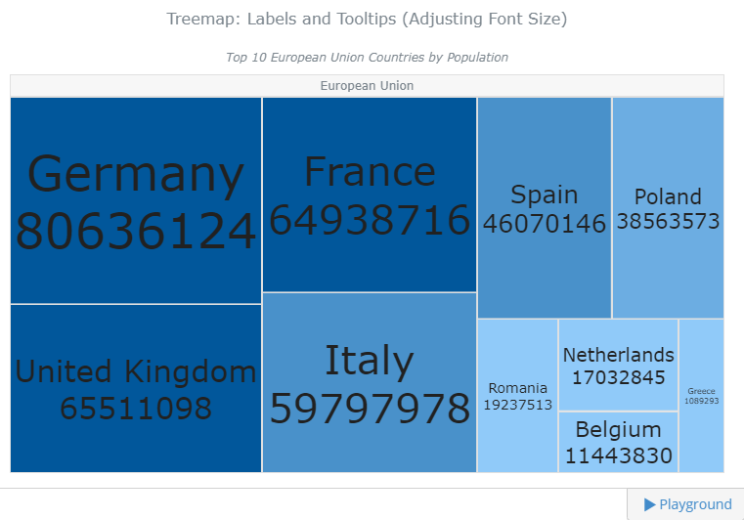744x520 pixels.
Task: Click the Romania tile
Action: pos(517,396)
